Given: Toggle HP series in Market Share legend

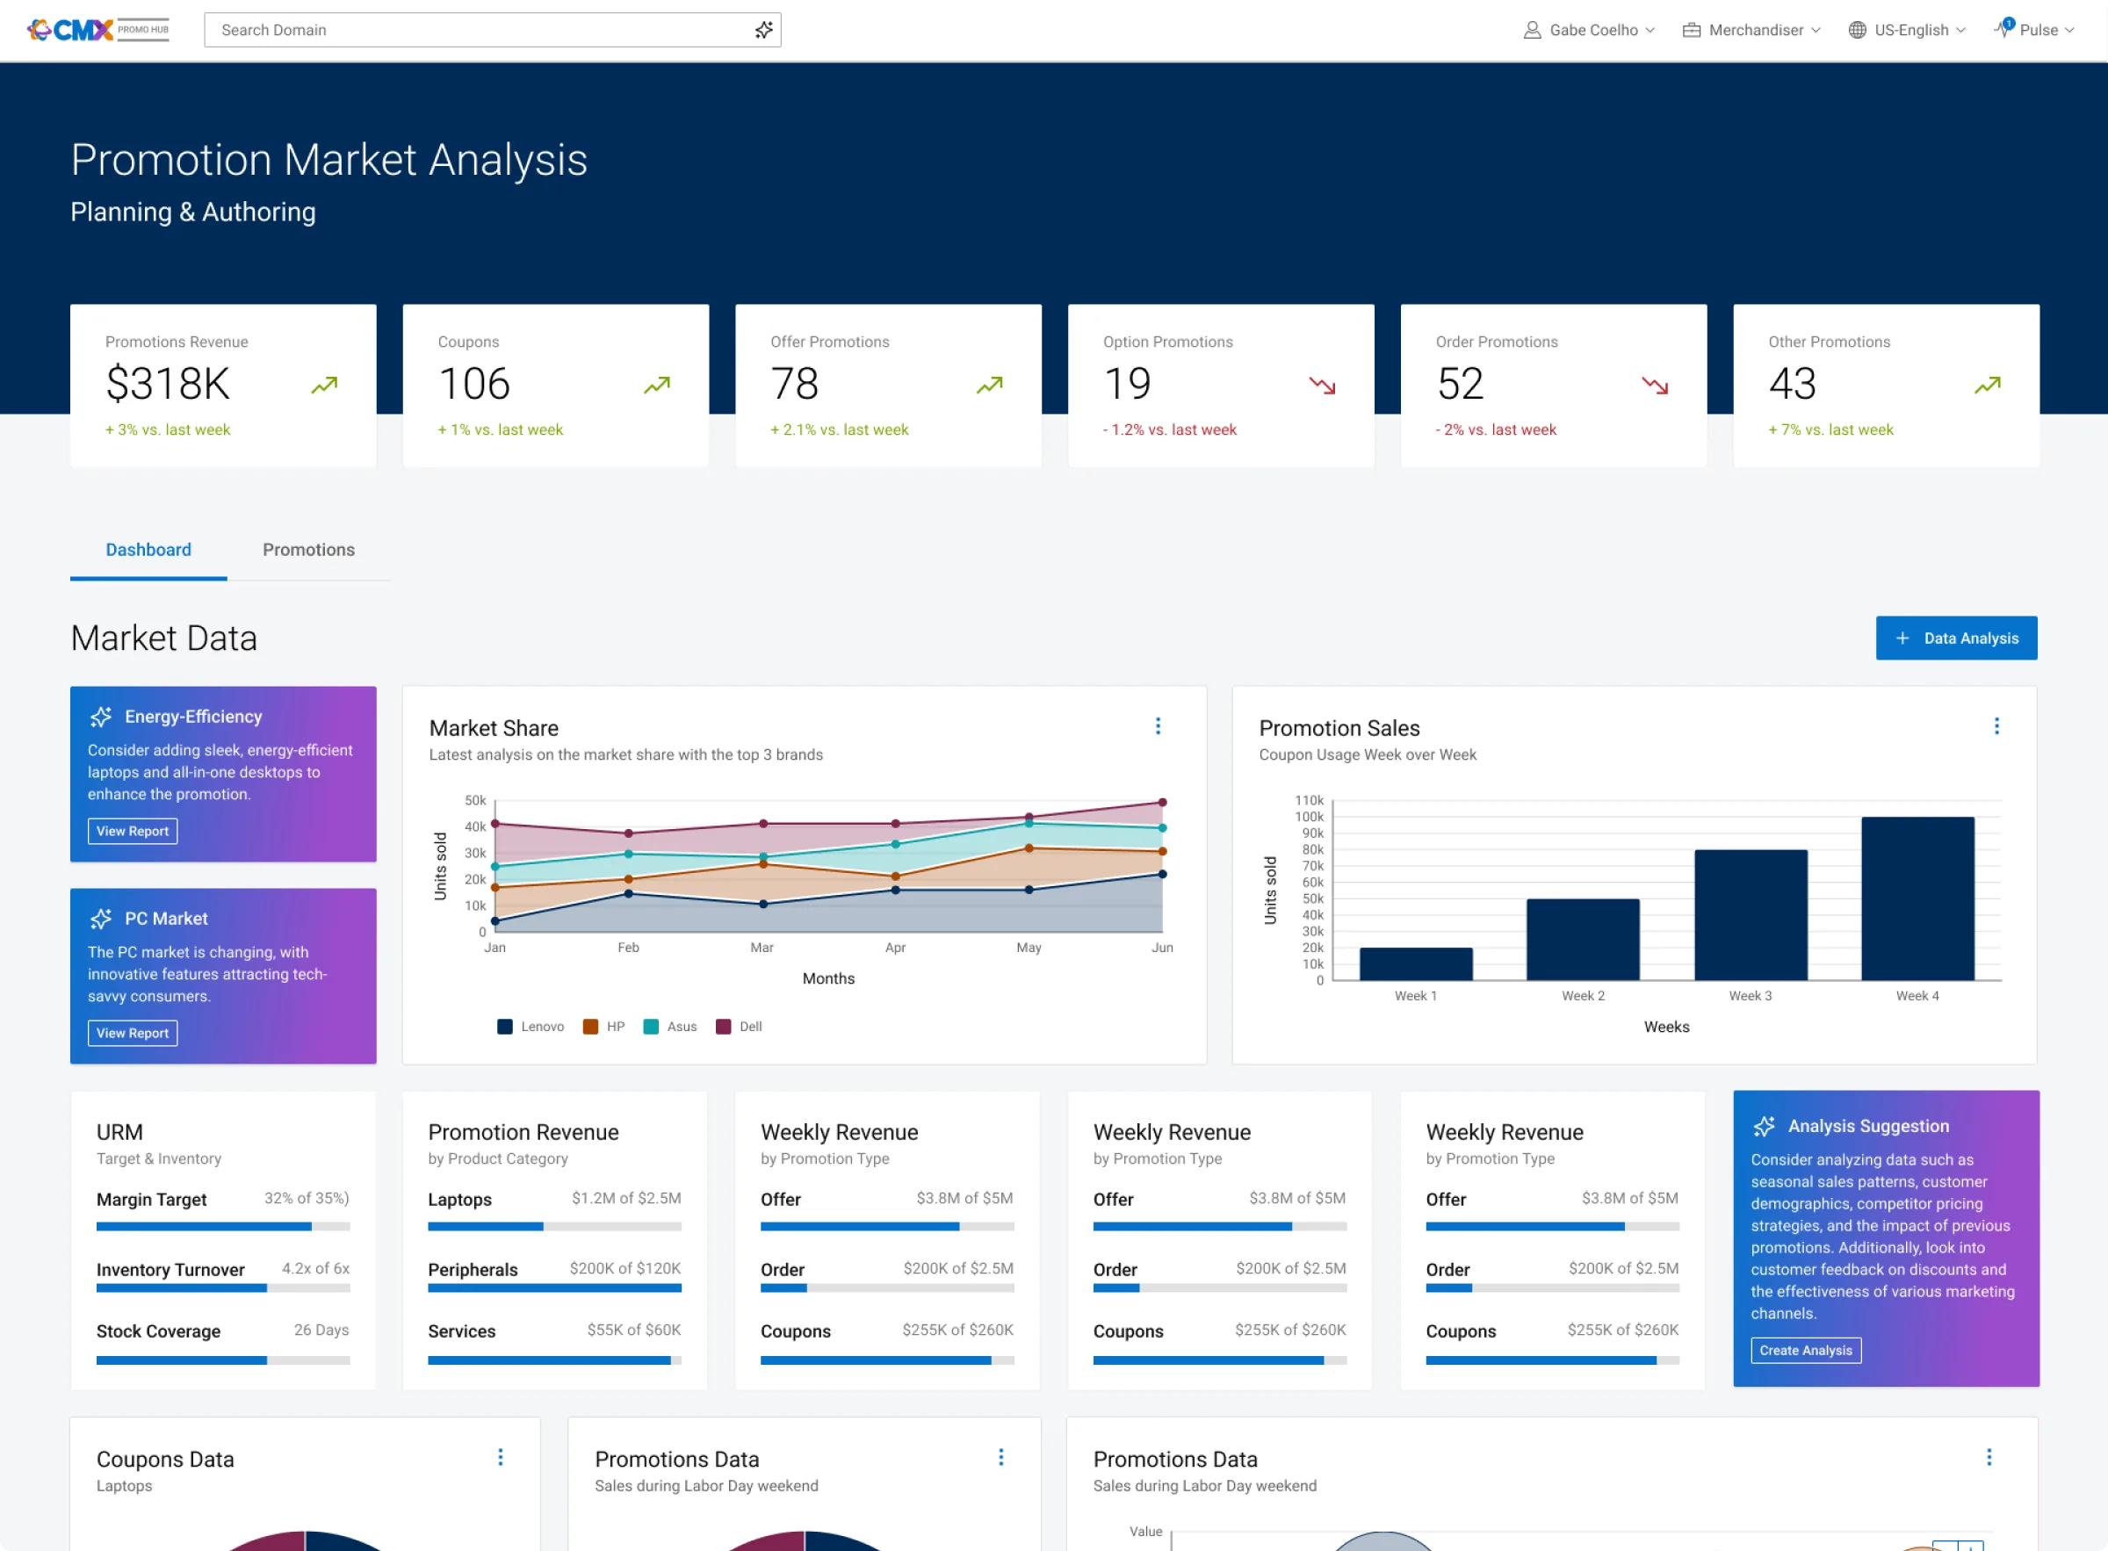Looking at the screenshot, I should click(x=603, y=1026).
